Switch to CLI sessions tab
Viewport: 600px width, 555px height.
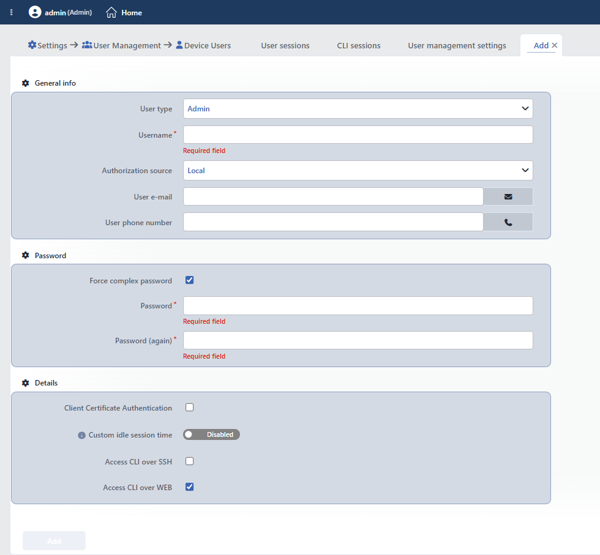click(x=359, y=45)
